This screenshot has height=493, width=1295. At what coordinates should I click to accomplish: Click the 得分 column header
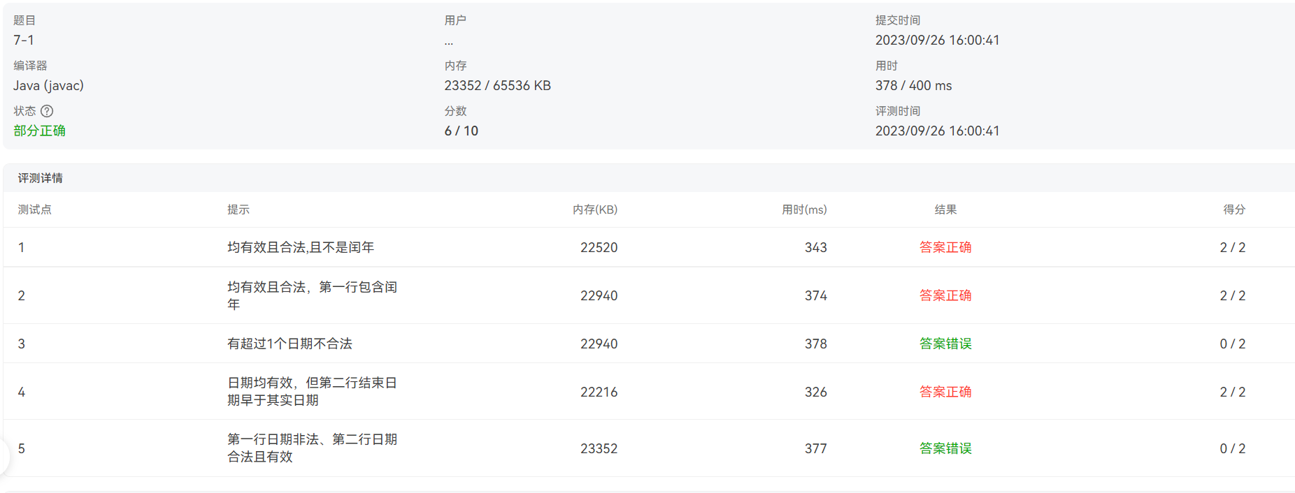[1233, 209]
